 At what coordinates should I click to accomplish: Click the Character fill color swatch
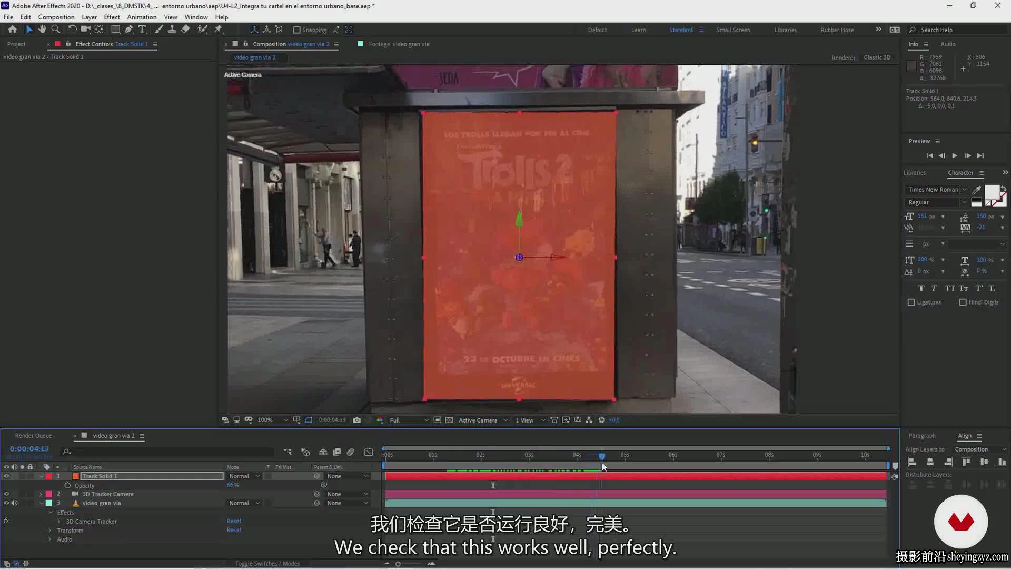pyautogui.click(x=991, y=192)
